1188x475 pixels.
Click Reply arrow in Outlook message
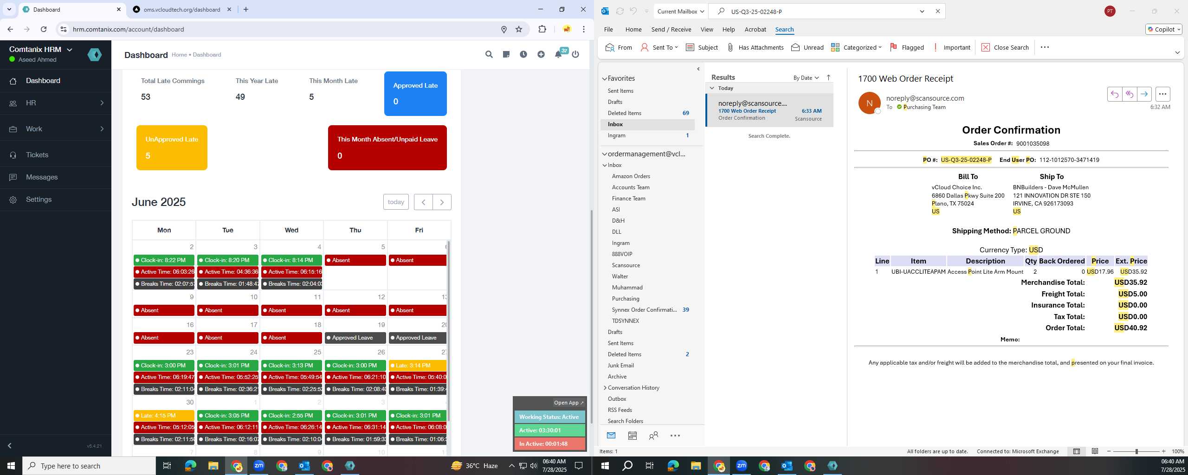(x=1114, y=94)
